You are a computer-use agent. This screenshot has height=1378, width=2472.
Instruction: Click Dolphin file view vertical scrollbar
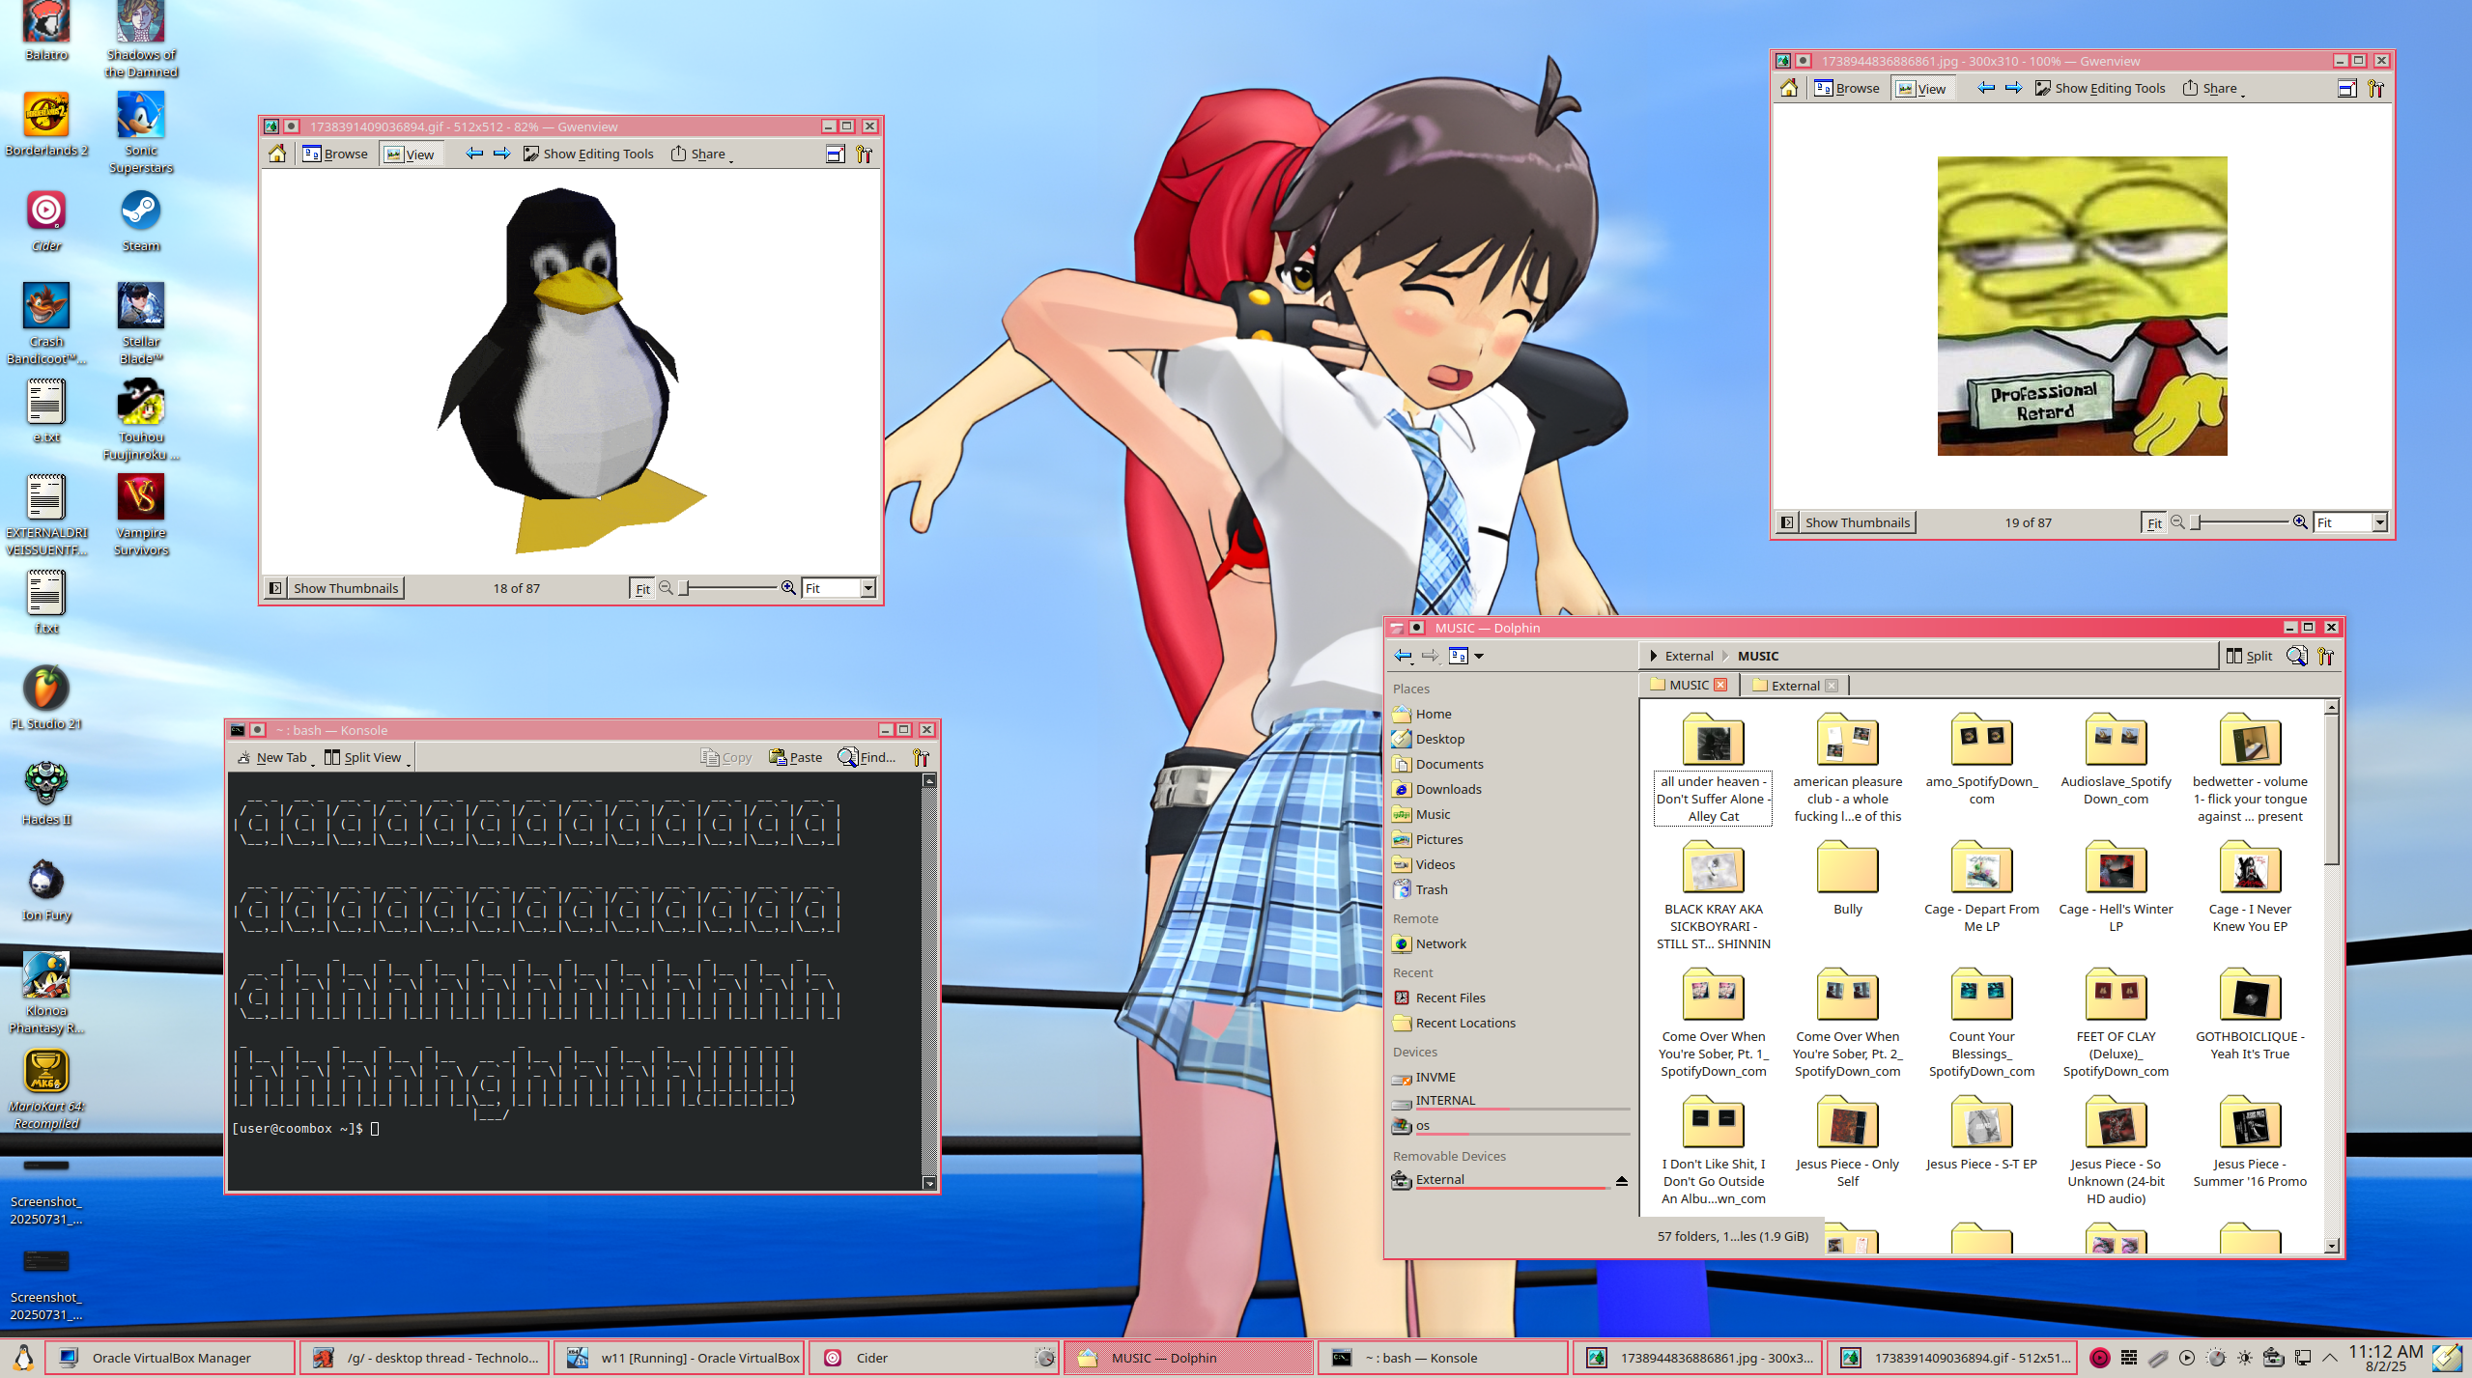[2331, 975]
